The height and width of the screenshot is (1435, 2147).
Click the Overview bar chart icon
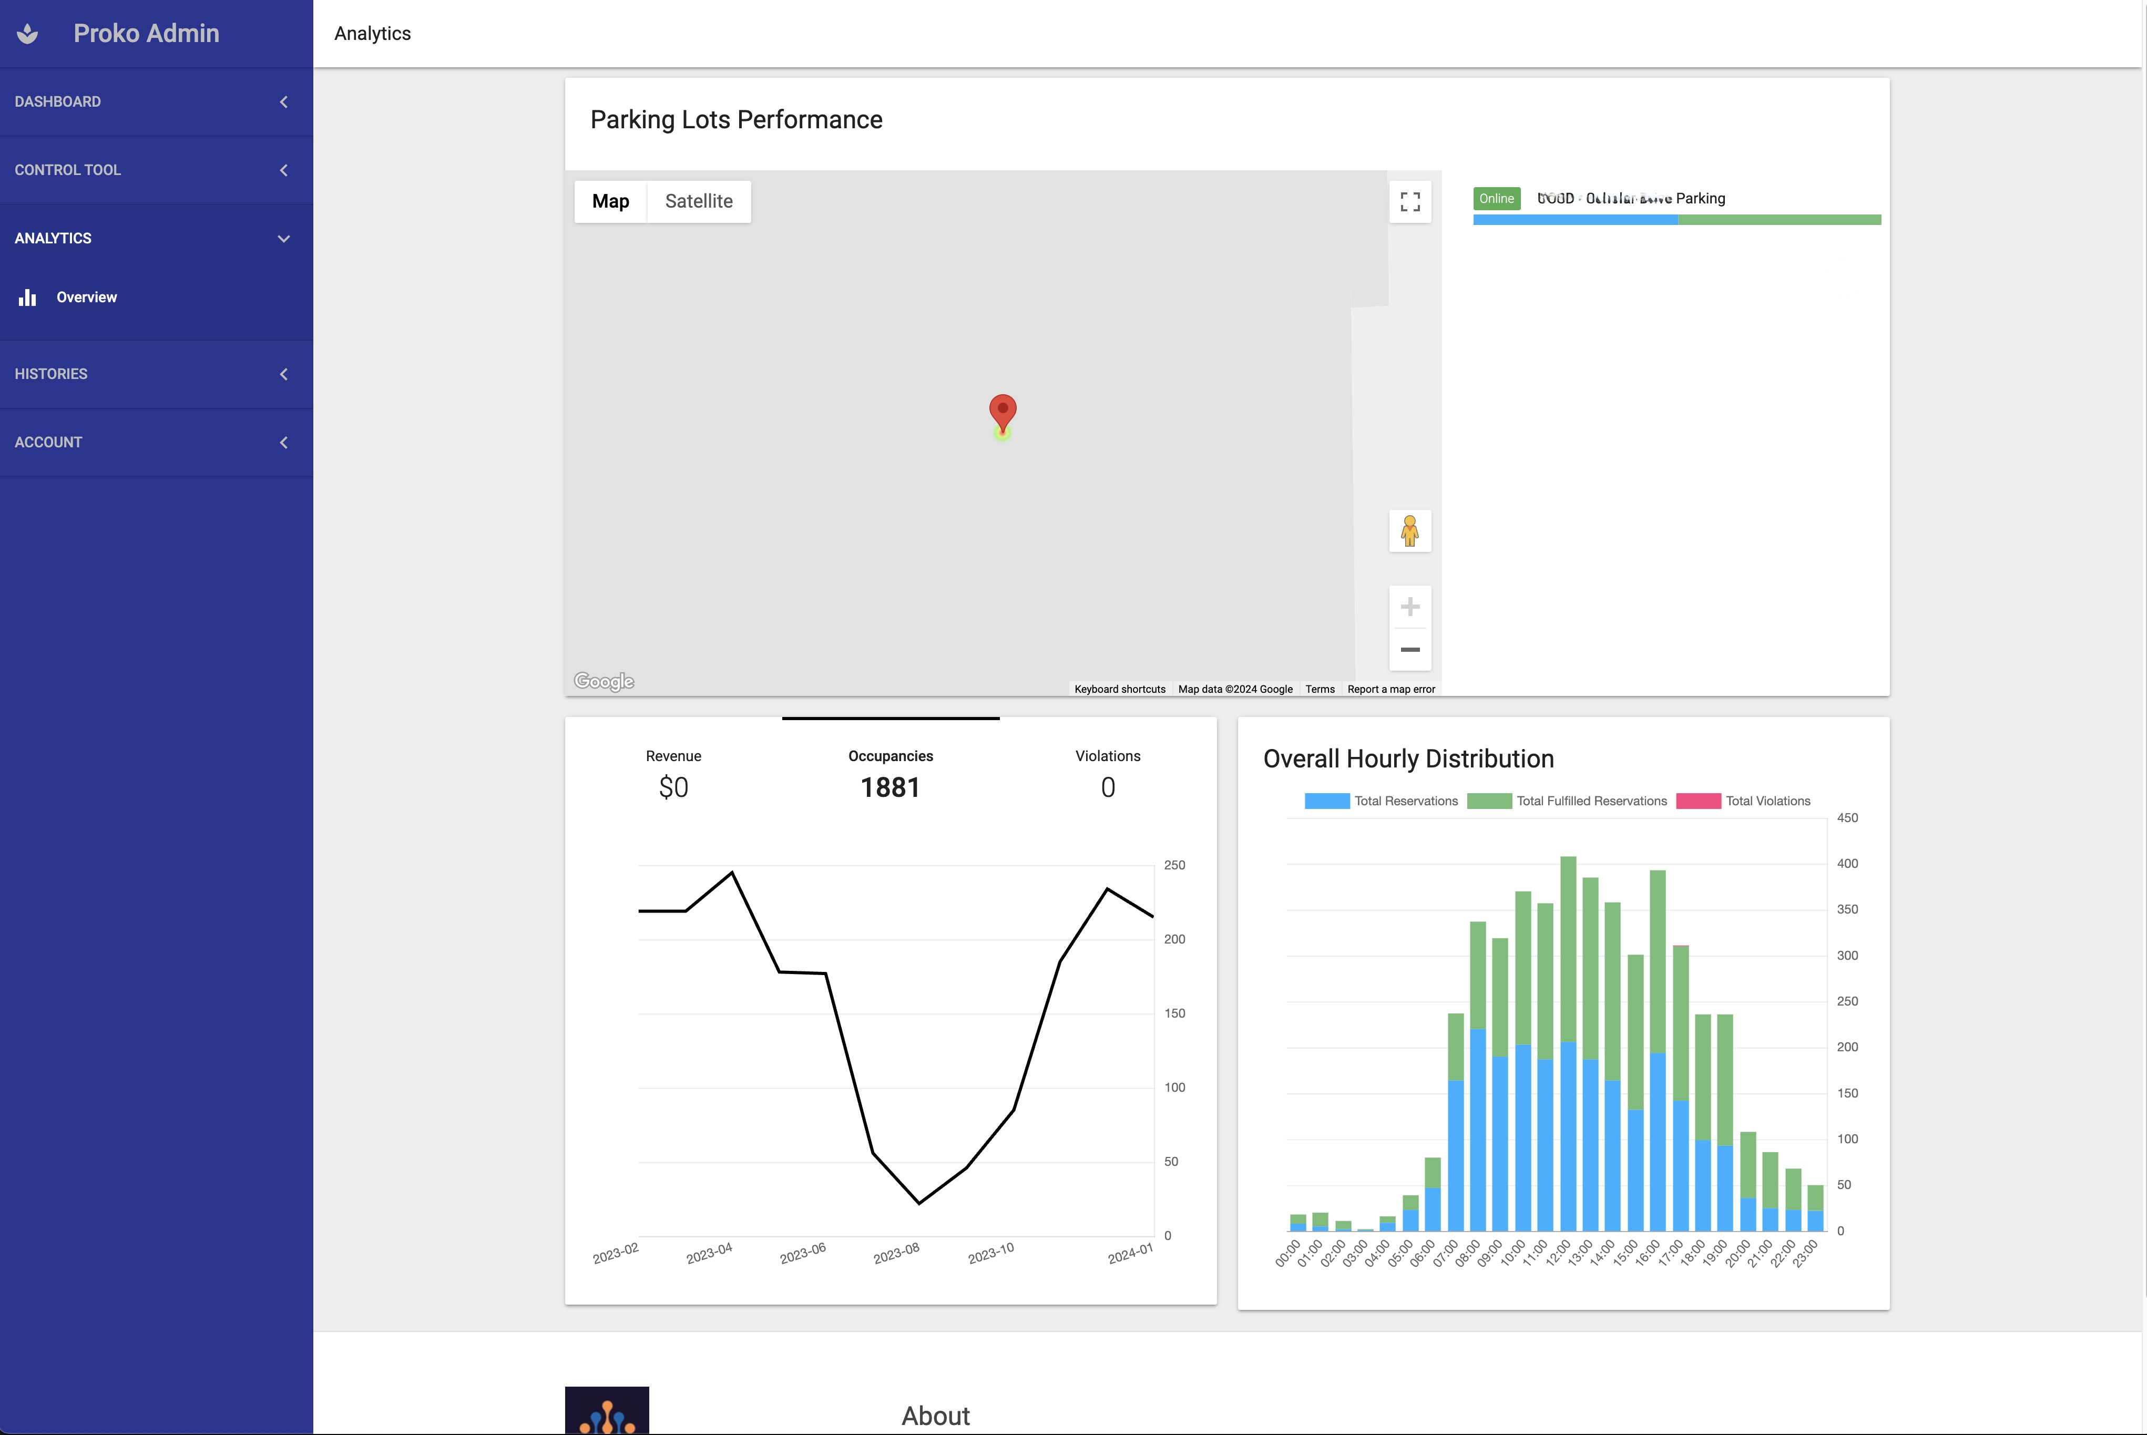tap(27, 298)
